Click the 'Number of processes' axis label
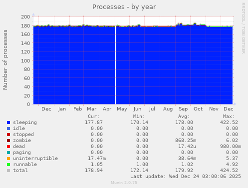This screenshot has width=248, height=188. [x=5, y=60]
